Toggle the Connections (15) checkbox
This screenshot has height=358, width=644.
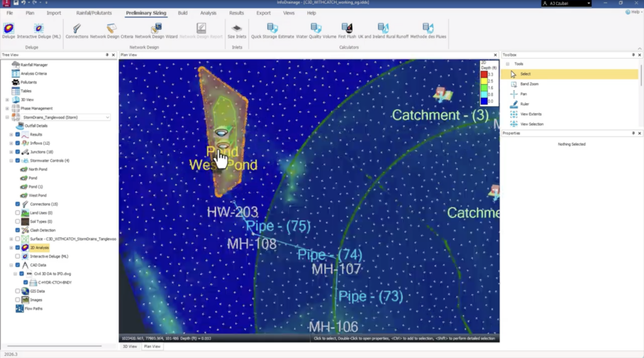(x=18, y=204)
